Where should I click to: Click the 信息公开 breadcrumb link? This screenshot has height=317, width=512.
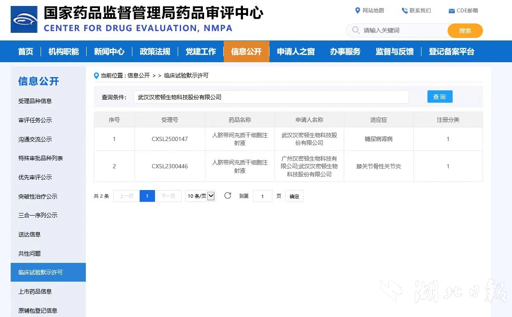(x=138, y=75)
